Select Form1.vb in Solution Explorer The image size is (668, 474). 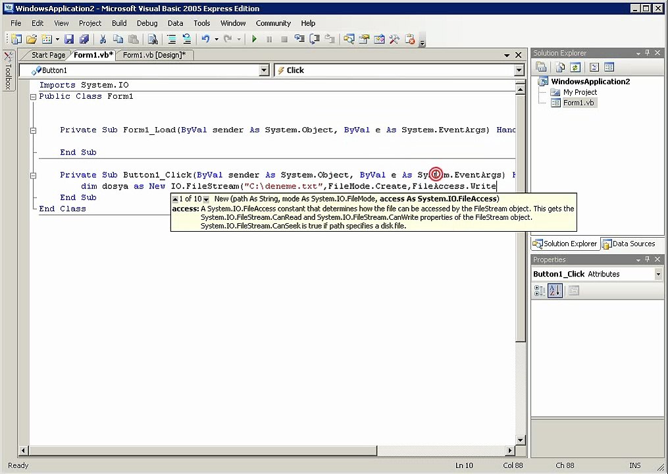point(578,103)
